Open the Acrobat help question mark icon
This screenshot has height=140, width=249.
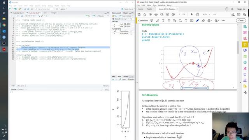pos(227,9)
